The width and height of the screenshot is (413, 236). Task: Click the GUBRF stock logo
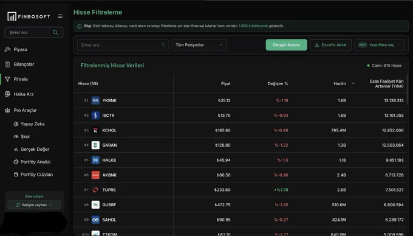point(95,204)
